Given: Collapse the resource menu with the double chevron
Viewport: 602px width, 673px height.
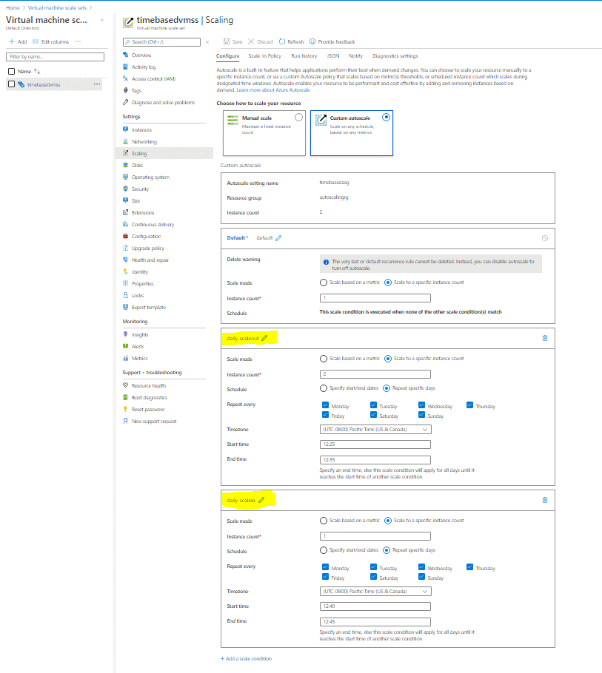Looking at the screenshot, I should point(207,41).
